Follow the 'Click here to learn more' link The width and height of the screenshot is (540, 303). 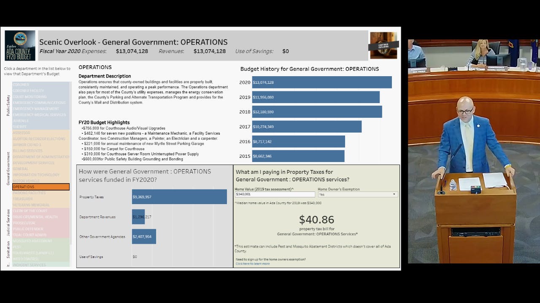253,264
